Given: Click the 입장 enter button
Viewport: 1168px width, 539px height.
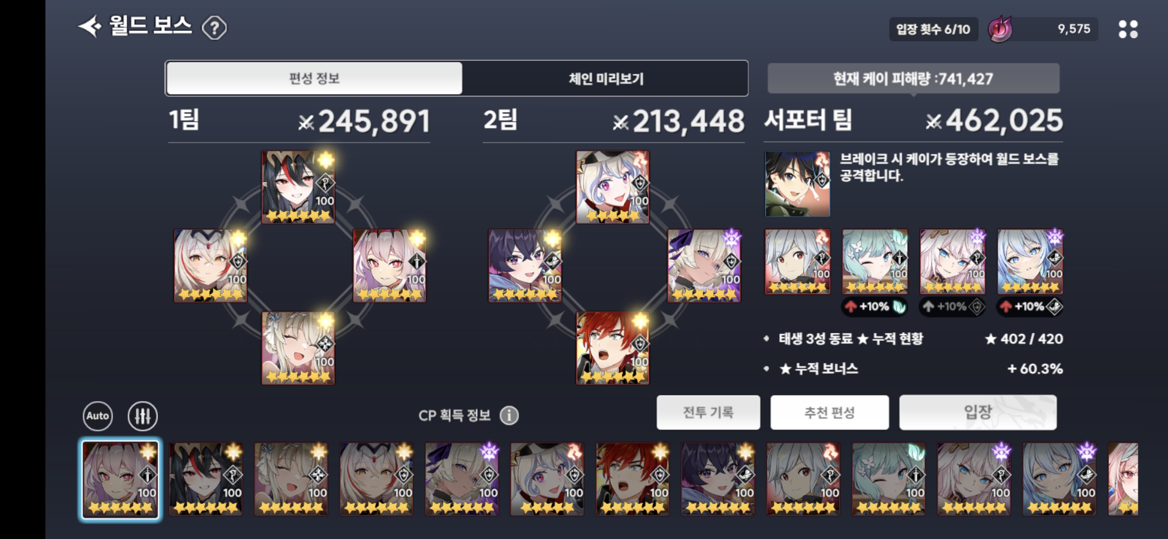Looking at the screenshot, I should pyautogui.click(x=978, y=412).
